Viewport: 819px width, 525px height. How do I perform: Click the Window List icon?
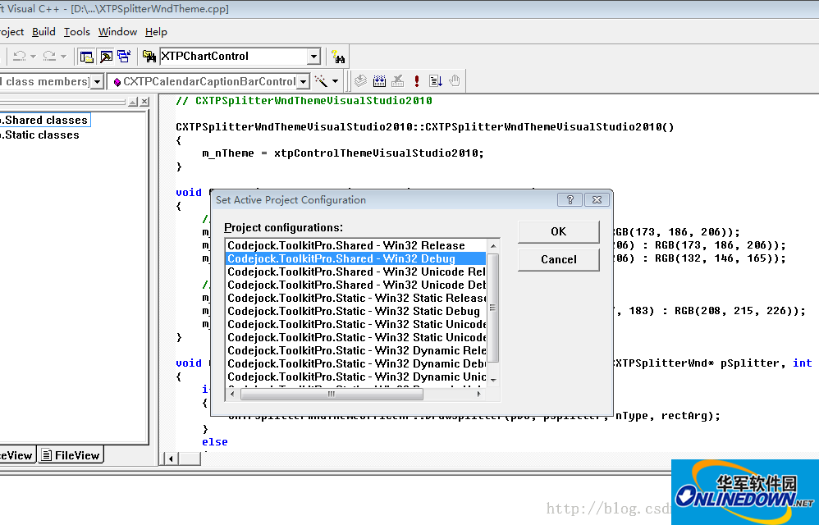[124, 57]
